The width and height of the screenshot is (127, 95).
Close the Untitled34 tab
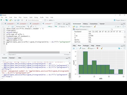click(15, 24)
